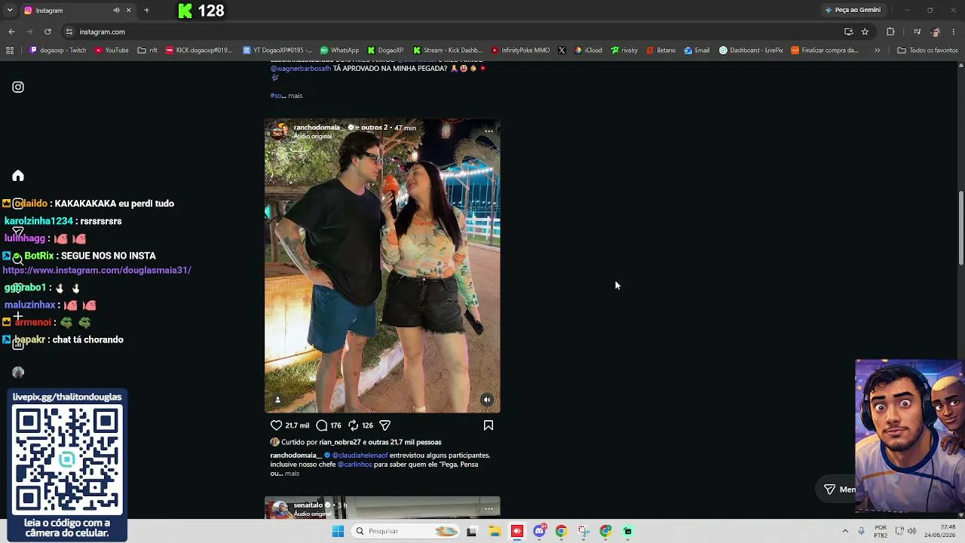View site information next to the URL
The height and width of the screenshot is (543, 965).
coord(69,32)
